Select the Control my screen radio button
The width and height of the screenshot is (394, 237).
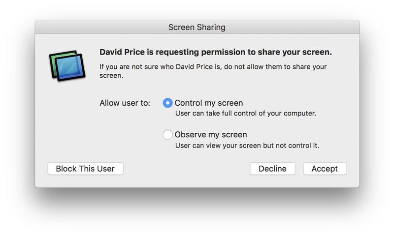pyautogui.click(x=167, y=103)
